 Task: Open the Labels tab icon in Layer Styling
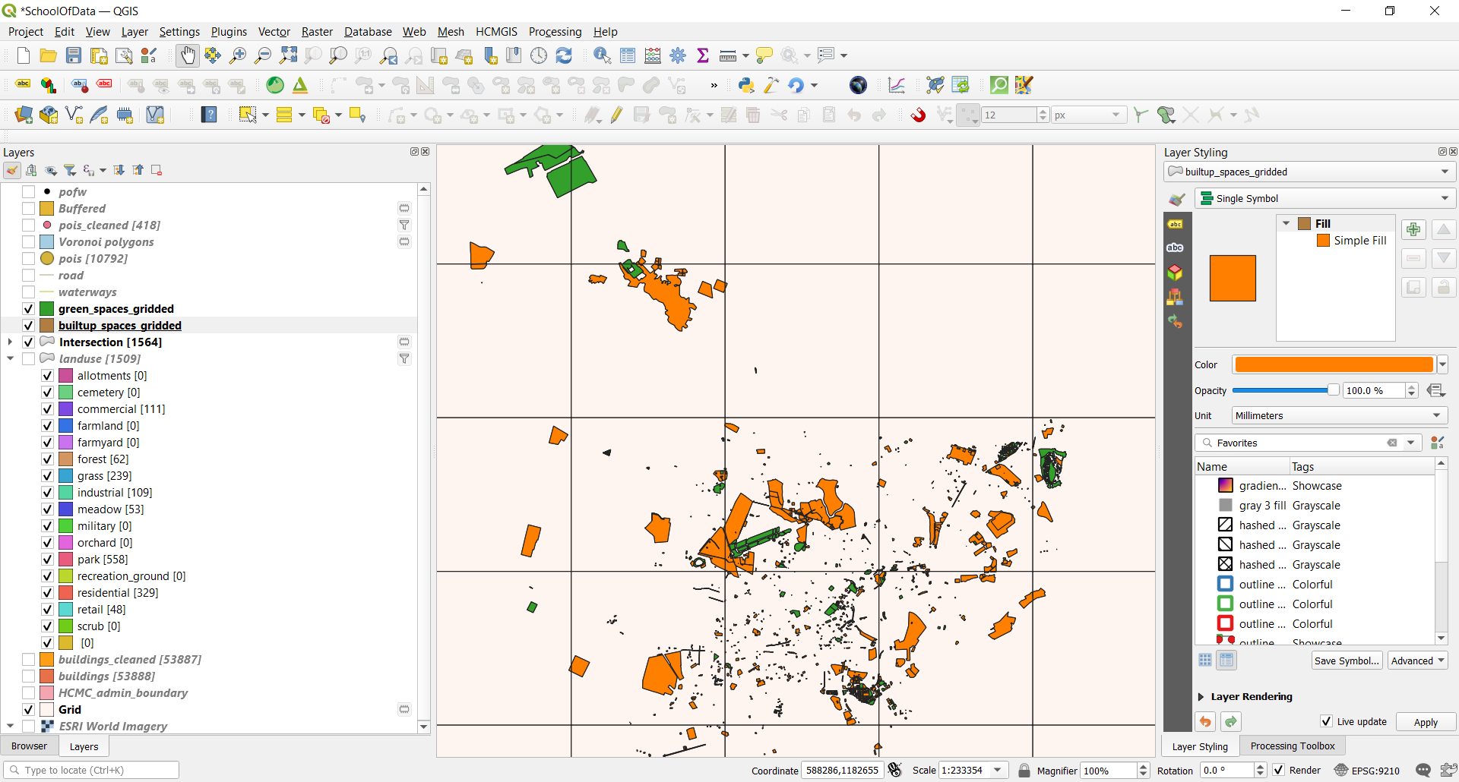1175,224
